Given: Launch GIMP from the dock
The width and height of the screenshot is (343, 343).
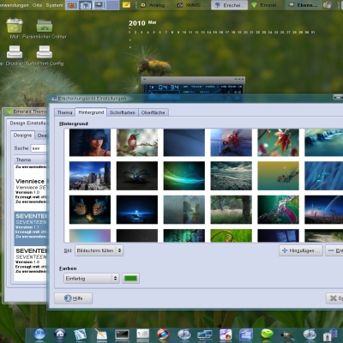Looking at the screenshot, I should 287,334.
